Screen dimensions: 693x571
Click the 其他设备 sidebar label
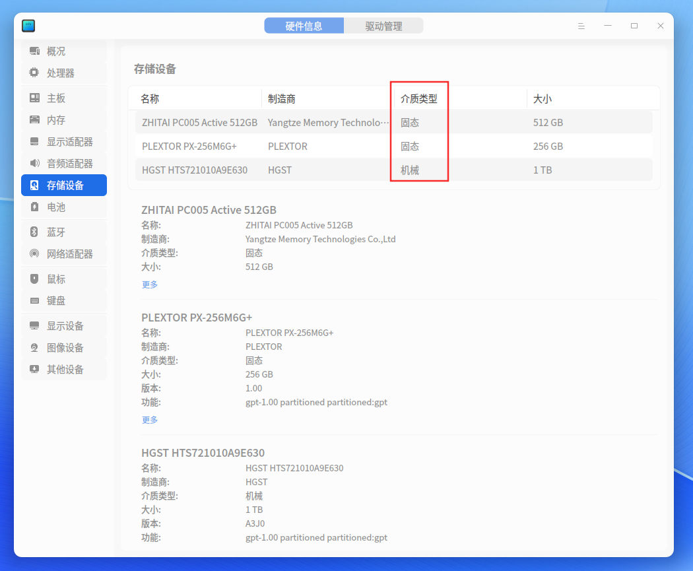click(65, 370)
